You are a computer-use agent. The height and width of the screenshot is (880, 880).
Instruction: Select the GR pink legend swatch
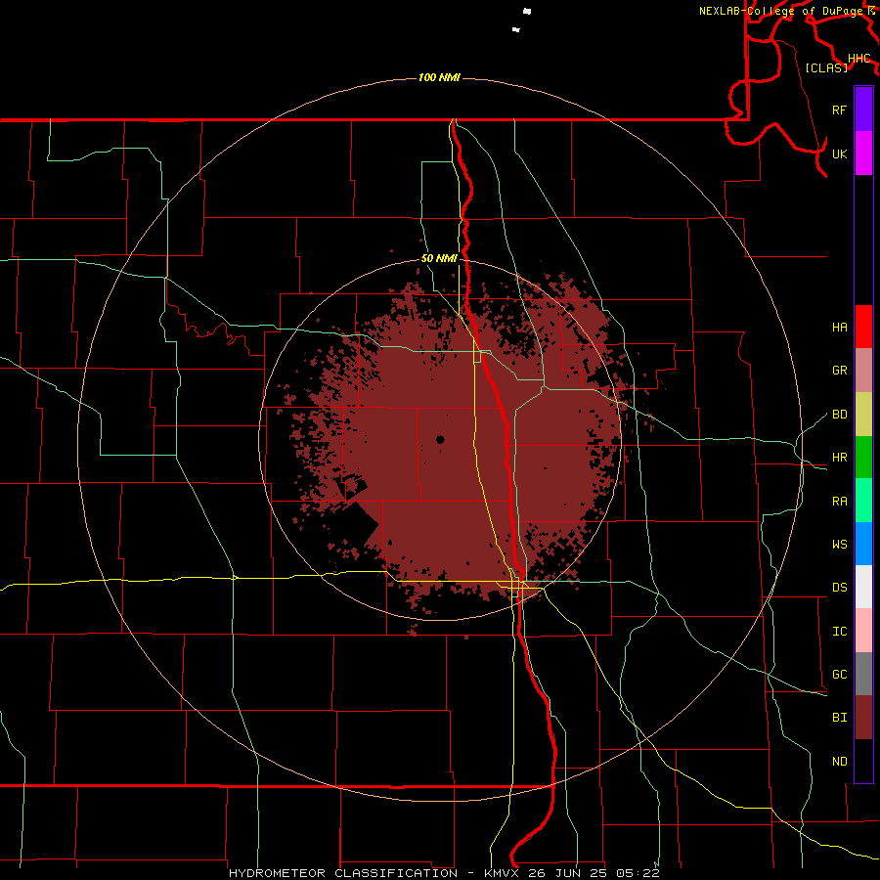[x=863, y=371]
